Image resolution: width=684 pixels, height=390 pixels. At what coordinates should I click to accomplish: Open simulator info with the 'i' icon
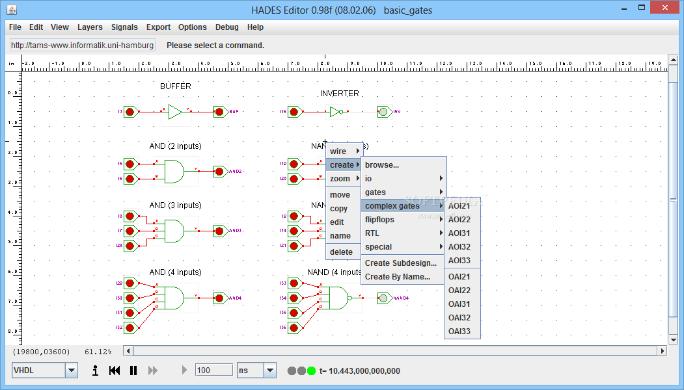(x=95, y=370)
